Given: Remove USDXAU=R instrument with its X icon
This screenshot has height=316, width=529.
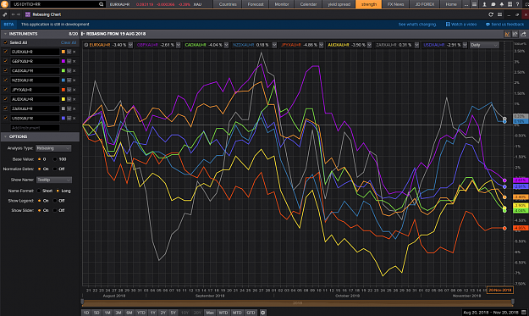Looking at the screenshot, I should pos(74,118).
